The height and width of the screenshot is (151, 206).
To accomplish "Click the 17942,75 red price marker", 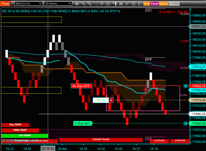I will 197,86.
